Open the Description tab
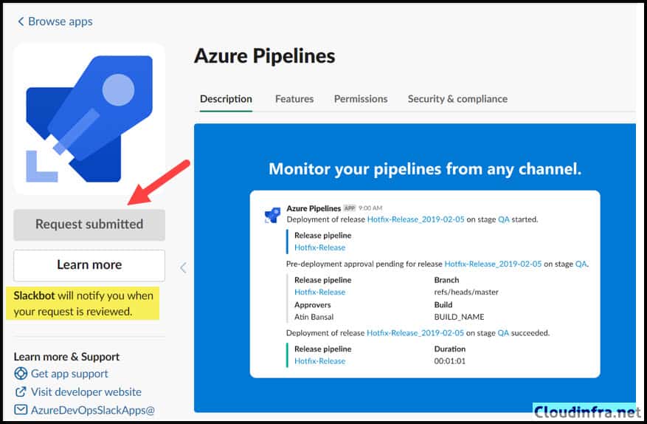The width and height of the screenshot is (647, 424). coord(226,99)
